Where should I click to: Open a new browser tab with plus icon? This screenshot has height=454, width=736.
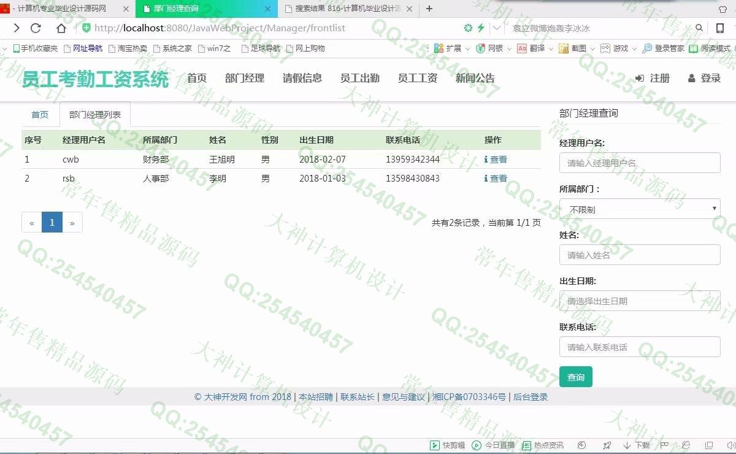pos(429,9)
